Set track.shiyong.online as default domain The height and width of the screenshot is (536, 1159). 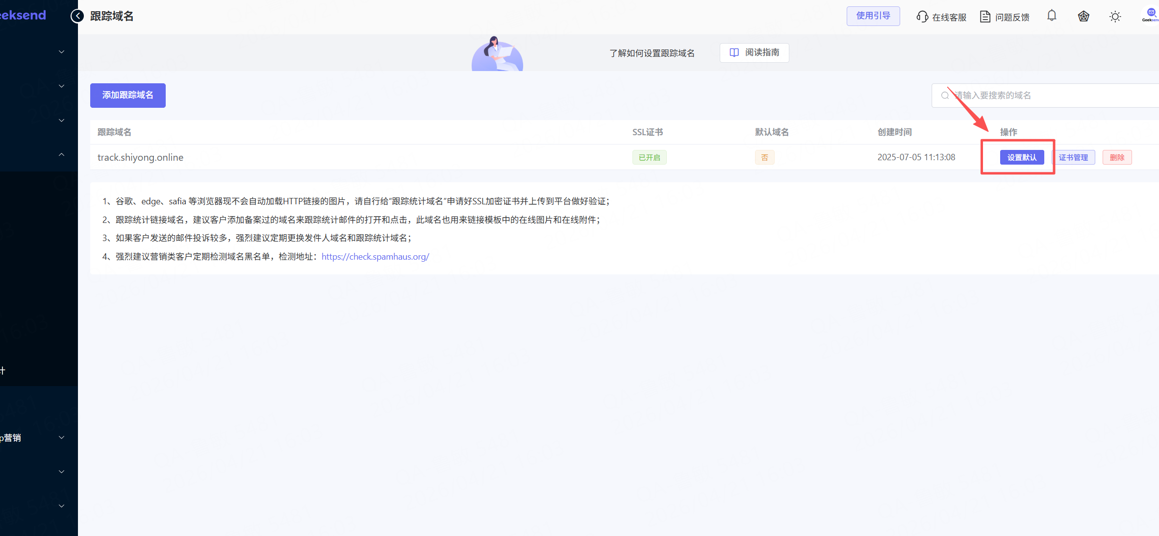tap(1022, 157)
